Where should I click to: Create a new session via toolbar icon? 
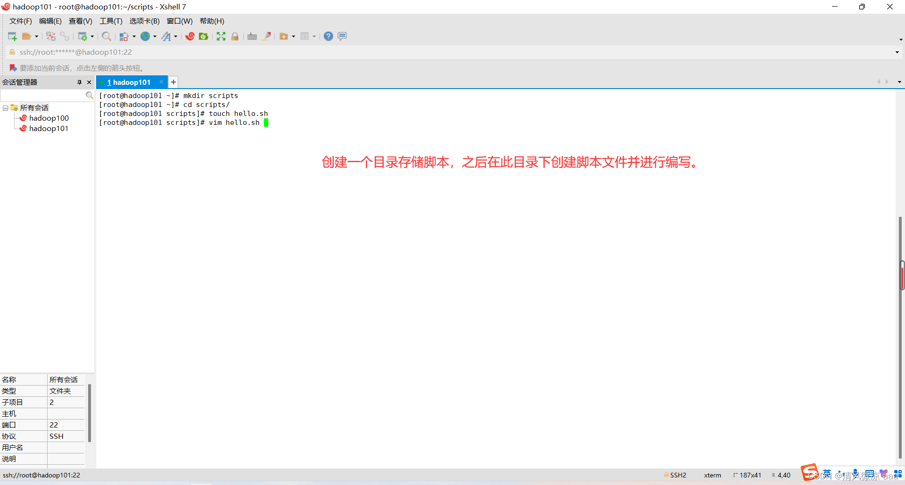coord(12,36)
